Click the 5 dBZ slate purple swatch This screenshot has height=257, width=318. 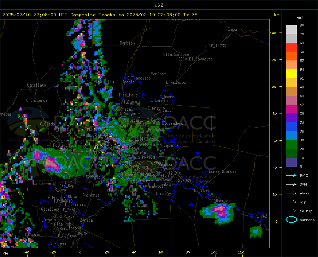tap(291, 162)
